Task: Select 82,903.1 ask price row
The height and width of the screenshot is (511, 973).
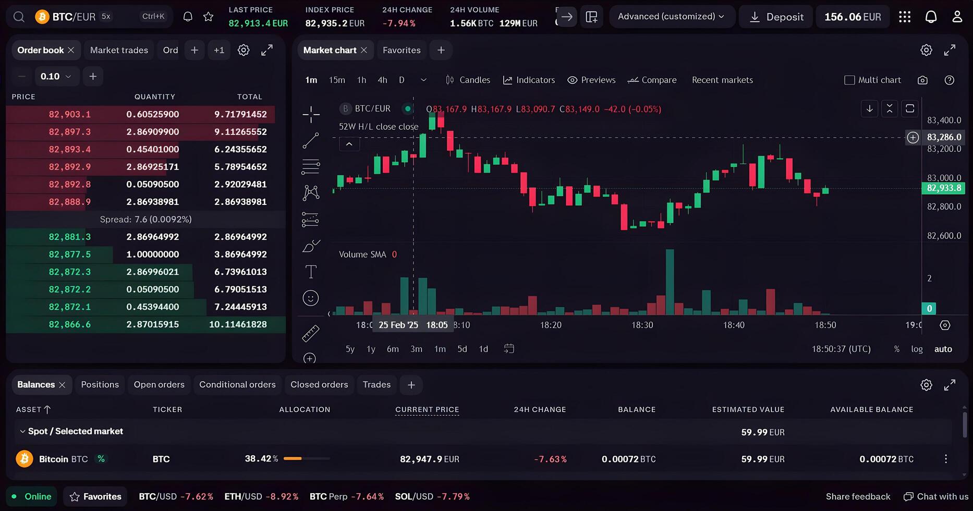Action: click(x=141, y=114)
